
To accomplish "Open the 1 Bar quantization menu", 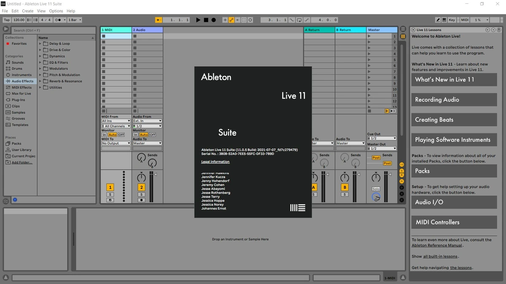I will [x=74, y=20].
